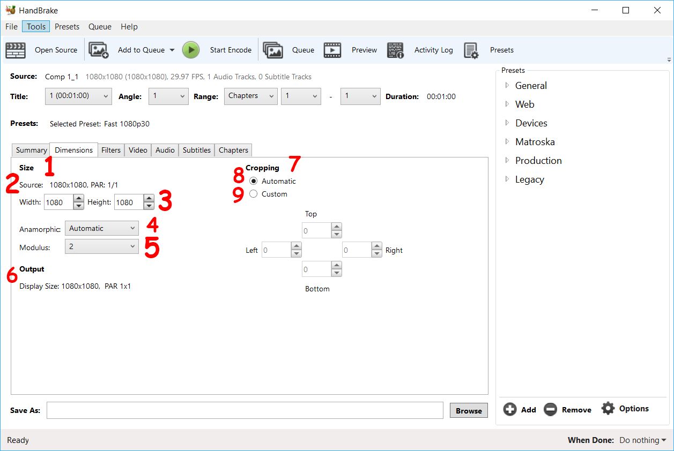Click the Activity Log icon
The width and height of the screenshot is (674, 451).
[x=395, y=50]
